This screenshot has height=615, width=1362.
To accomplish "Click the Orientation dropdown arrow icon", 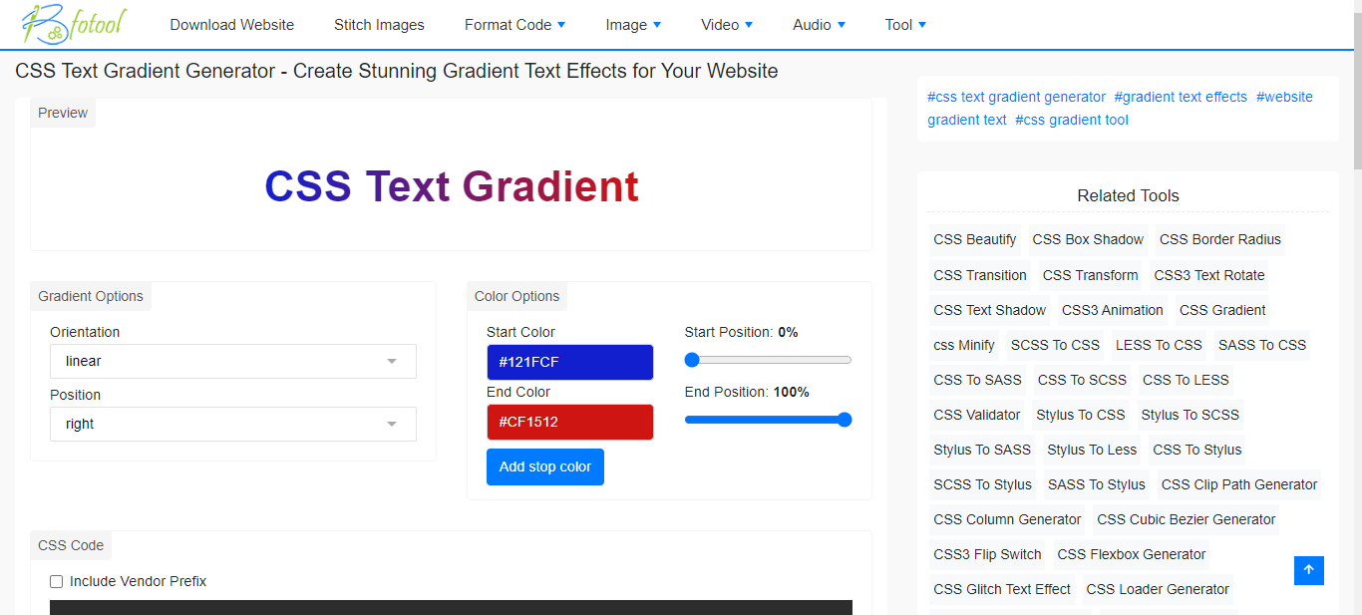I will tap(392, 362).
